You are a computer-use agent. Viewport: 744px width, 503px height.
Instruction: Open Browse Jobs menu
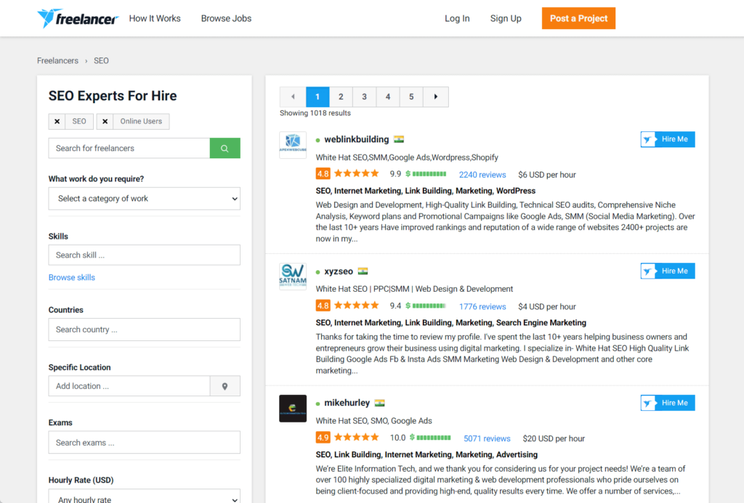pyautogui.click(x=227, y=18)
